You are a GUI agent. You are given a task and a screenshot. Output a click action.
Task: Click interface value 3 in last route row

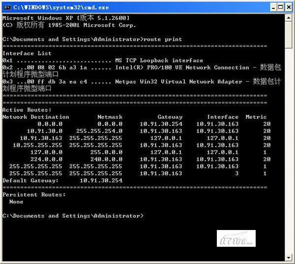click(x=236, y=173)
